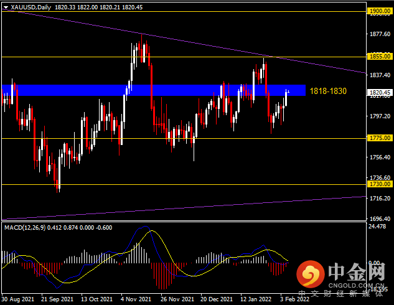The height and width of the screenshot is (305, 394).
Task: Click the 20 Dec 2021 date label
Action: [217, 299]
